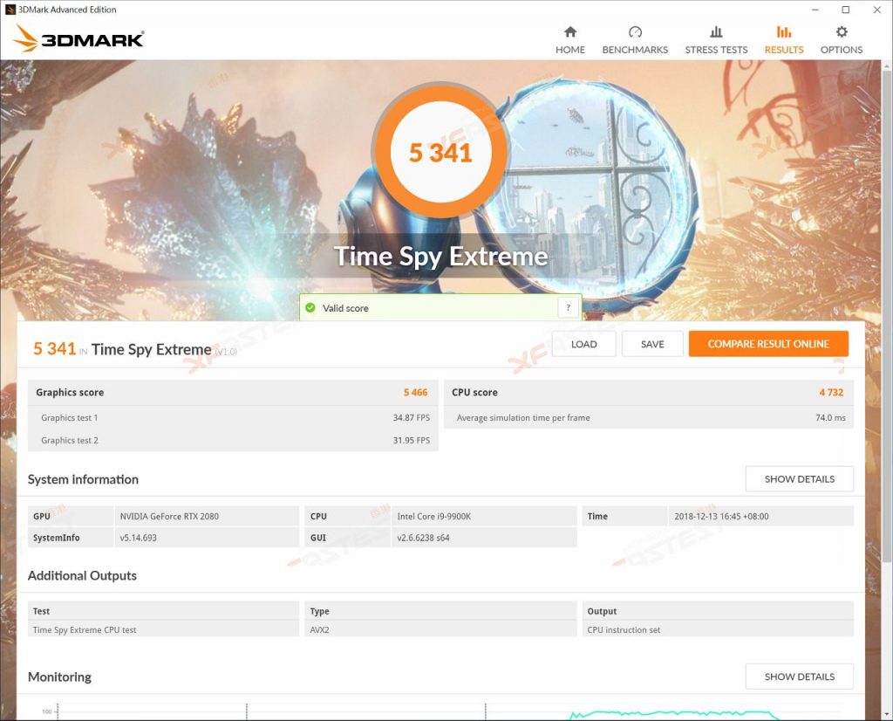Screen dimensions: 893x721
Task: Switch to BENCHMARKS tab label
Action: pos(635,50)
